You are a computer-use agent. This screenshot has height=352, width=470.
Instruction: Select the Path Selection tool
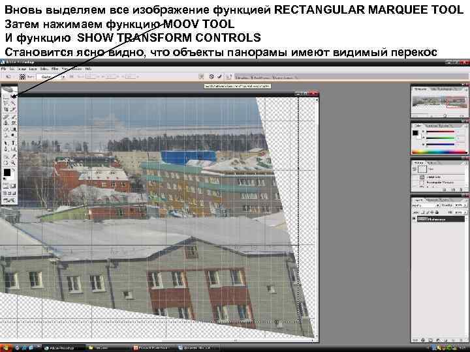[6, 143]
